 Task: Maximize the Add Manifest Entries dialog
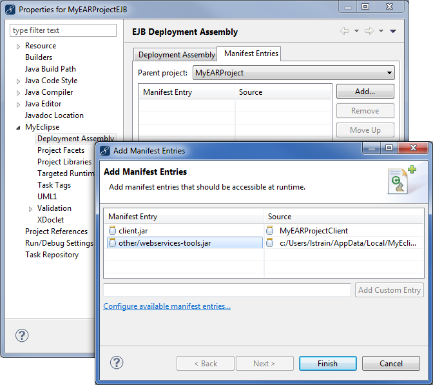tap(389, 148)
